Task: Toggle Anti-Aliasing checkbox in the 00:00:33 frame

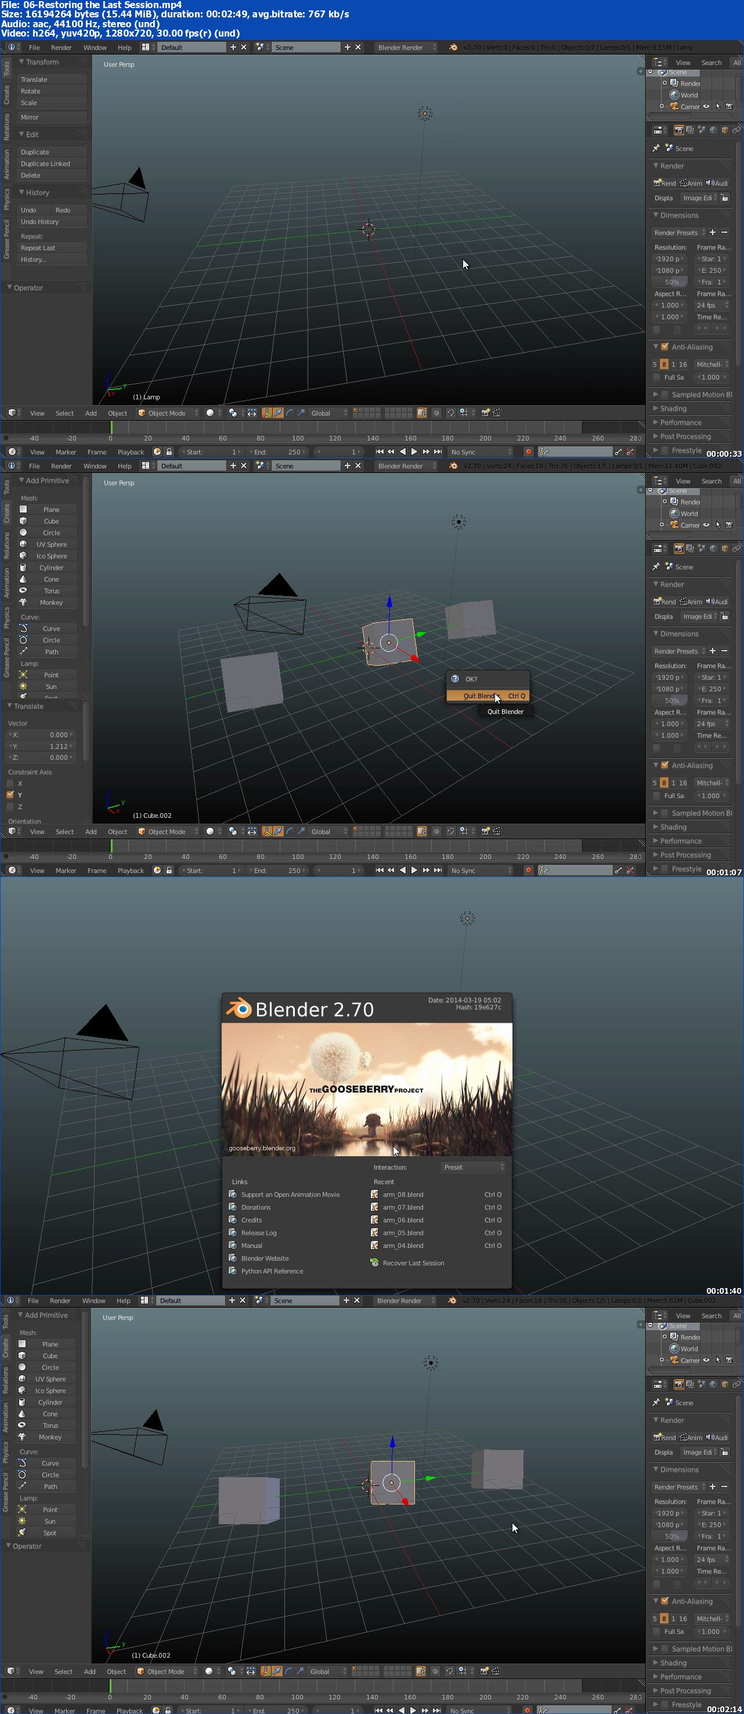Action: coord(665,347)
